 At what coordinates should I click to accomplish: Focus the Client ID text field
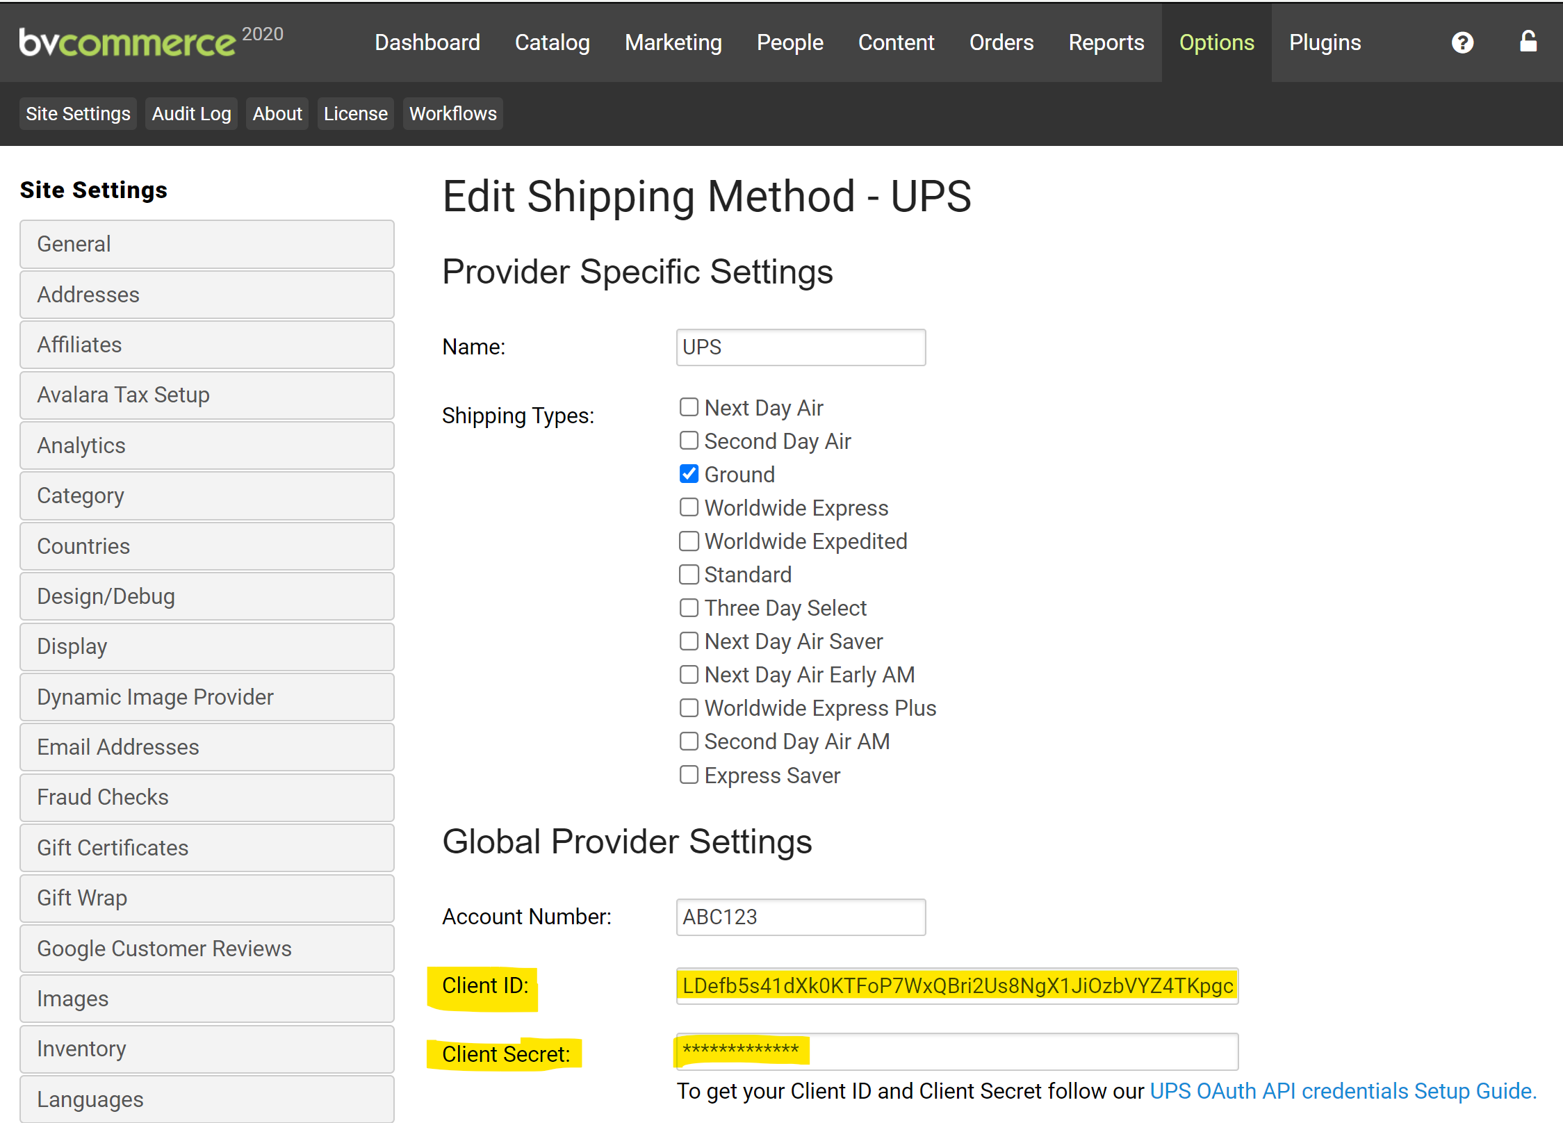pyautogui.click(x=957, y=986)
